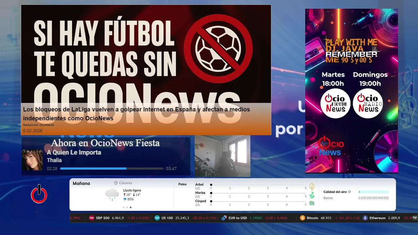Click the Bitcoin ticker label

pos(313,218)
